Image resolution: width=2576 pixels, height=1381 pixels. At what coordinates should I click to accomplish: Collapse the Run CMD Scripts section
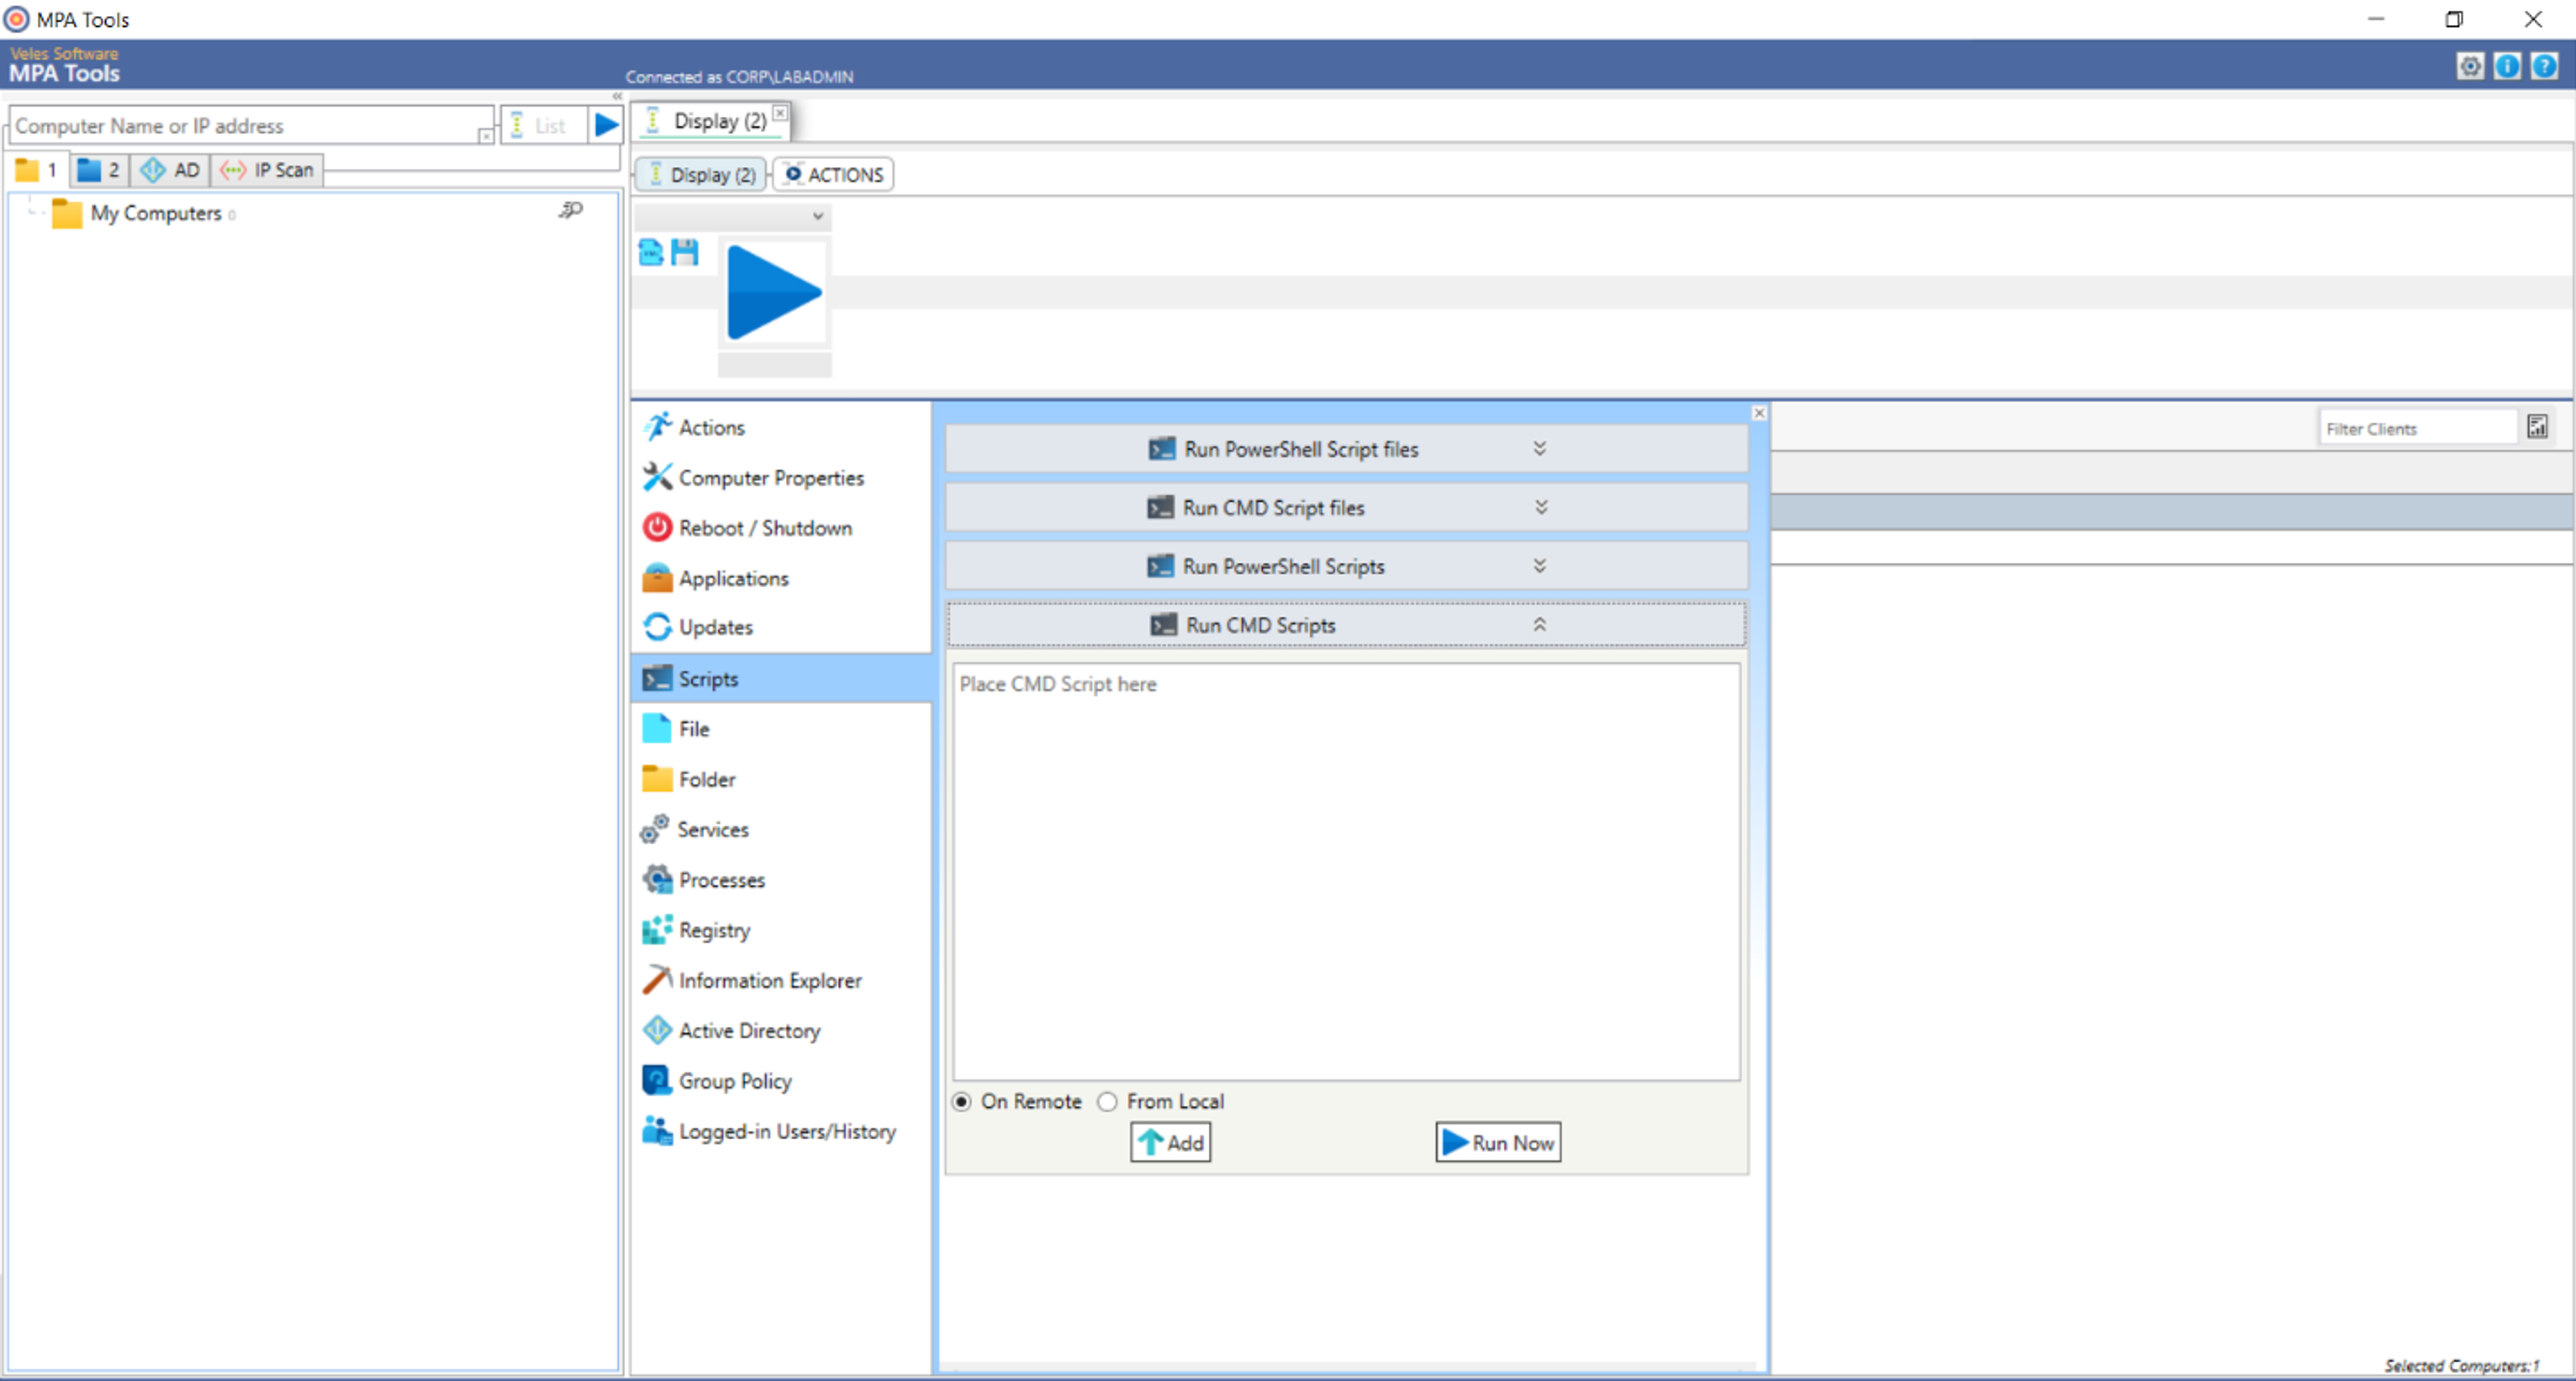click(1346, 625)
